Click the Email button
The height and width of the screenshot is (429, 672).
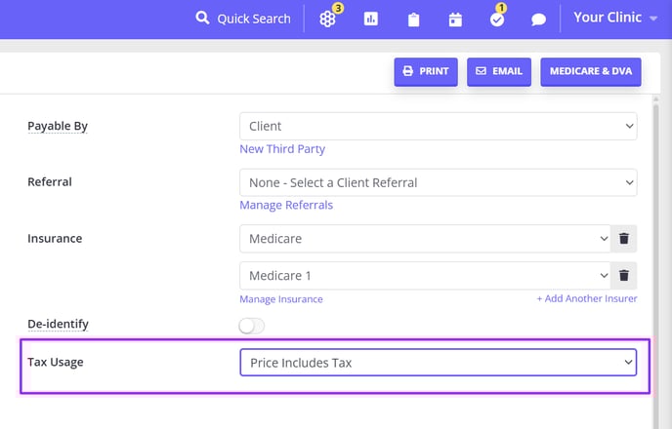point(499,71)
